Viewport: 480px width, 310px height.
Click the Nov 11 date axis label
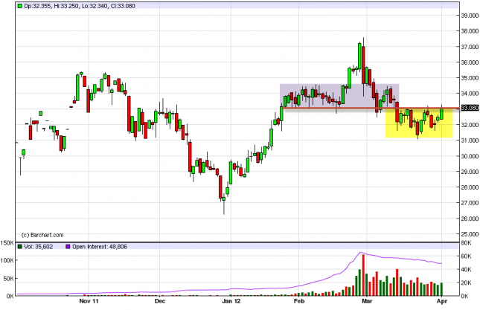[x=89, y=301]
